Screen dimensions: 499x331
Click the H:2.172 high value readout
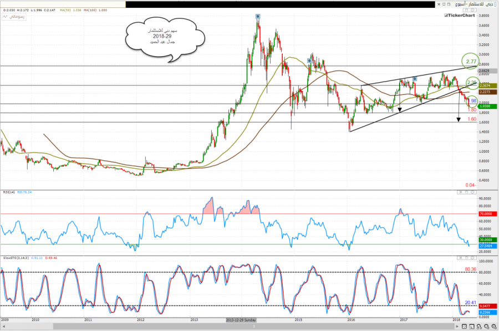click(x=23, y=10)
